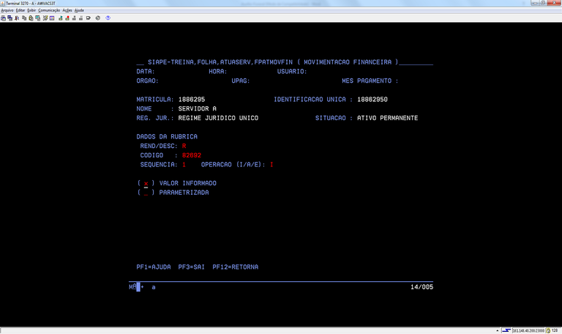
Task: Click the DADOS DA RUBRICA heading
Action: 167,137
